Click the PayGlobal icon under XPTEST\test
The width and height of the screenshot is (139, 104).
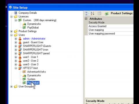tap(24, 83)
